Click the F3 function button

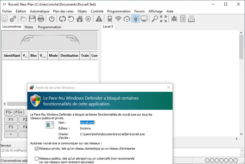click(11, 127)
